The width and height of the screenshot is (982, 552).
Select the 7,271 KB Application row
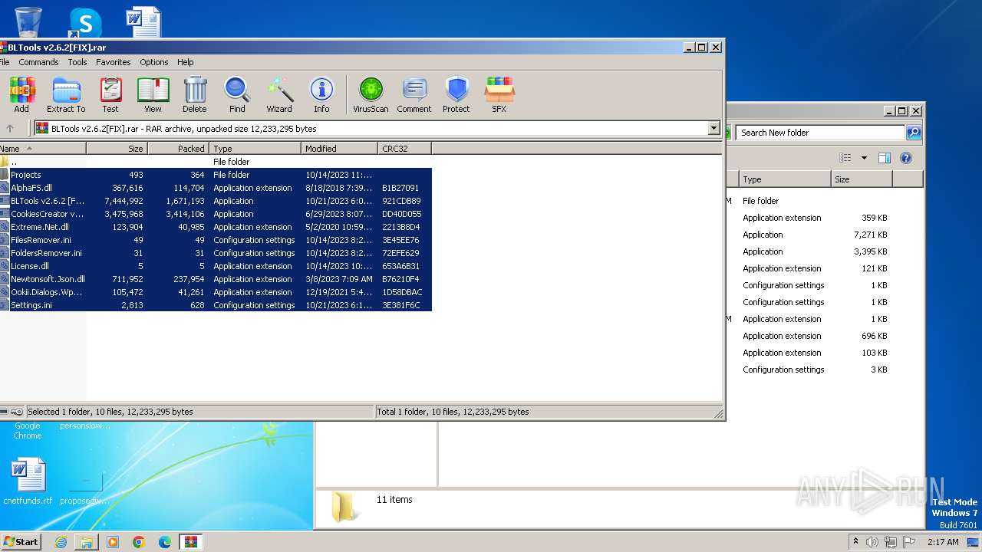coord(815,235)
